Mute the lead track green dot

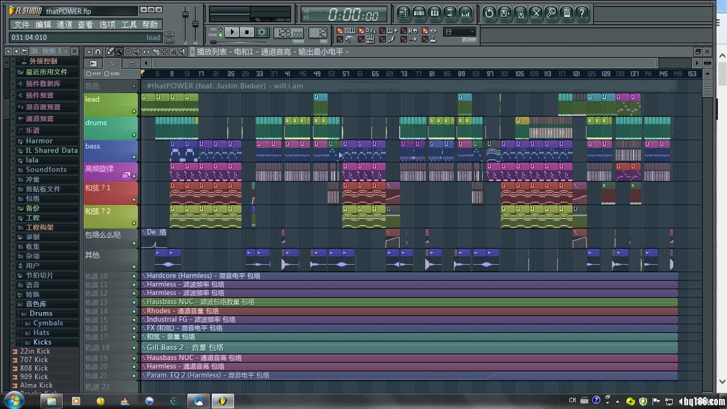coord(134,111)
